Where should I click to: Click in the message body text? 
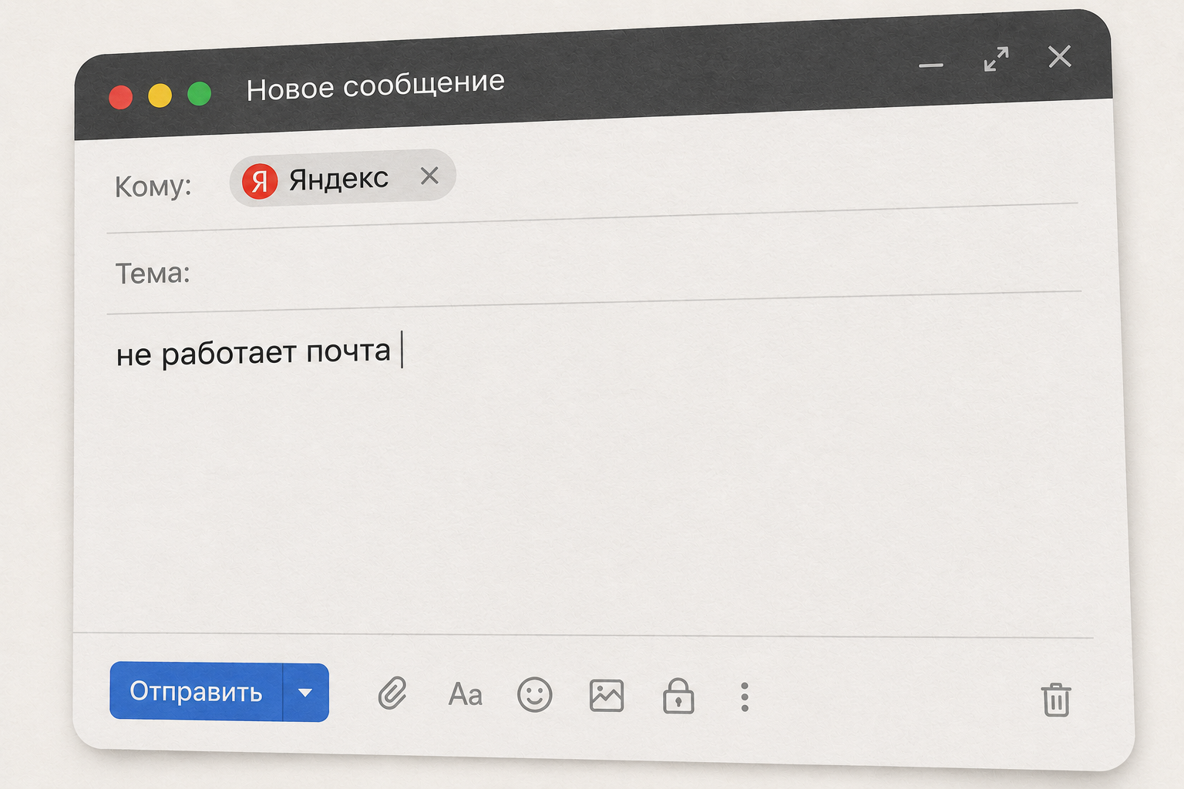(x=253, y=353)
